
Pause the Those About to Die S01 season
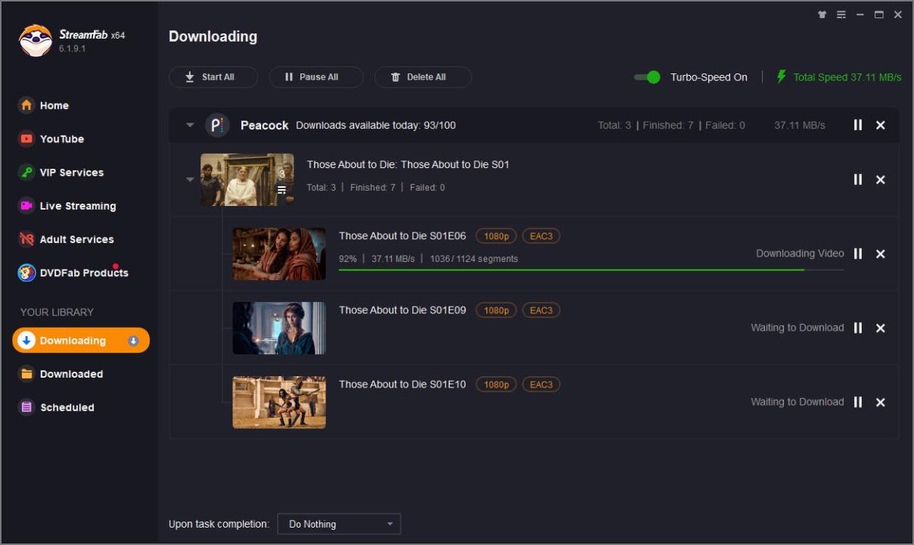(x=858, y=179)
